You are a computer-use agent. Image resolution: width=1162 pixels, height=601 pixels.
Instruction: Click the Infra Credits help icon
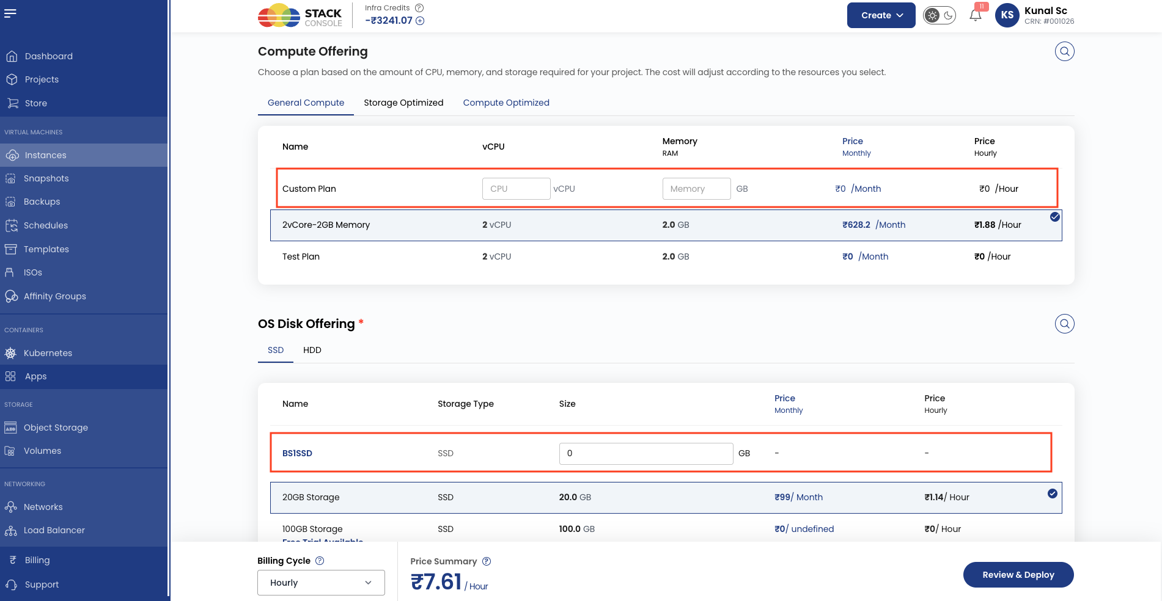[419, 8]
